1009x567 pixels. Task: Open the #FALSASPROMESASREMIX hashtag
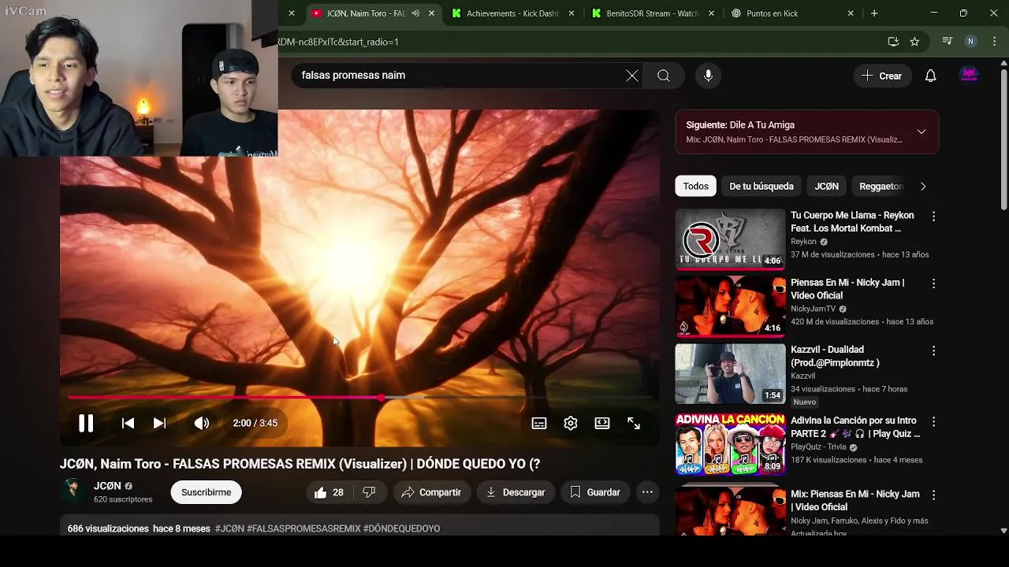coord(303,528)
